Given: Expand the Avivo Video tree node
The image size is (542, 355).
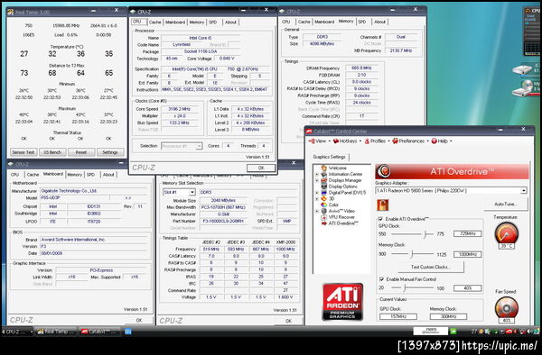Looking at the screenshot, I should point(317,211).
